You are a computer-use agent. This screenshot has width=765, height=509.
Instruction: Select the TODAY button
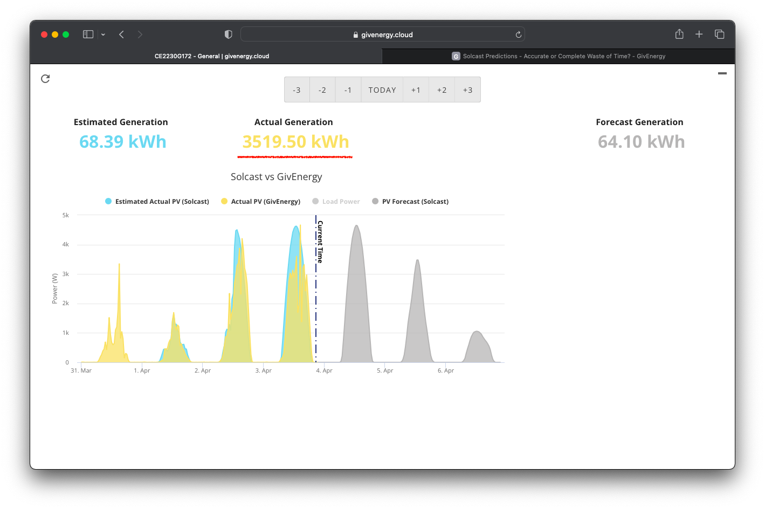[x=382, y=90]
